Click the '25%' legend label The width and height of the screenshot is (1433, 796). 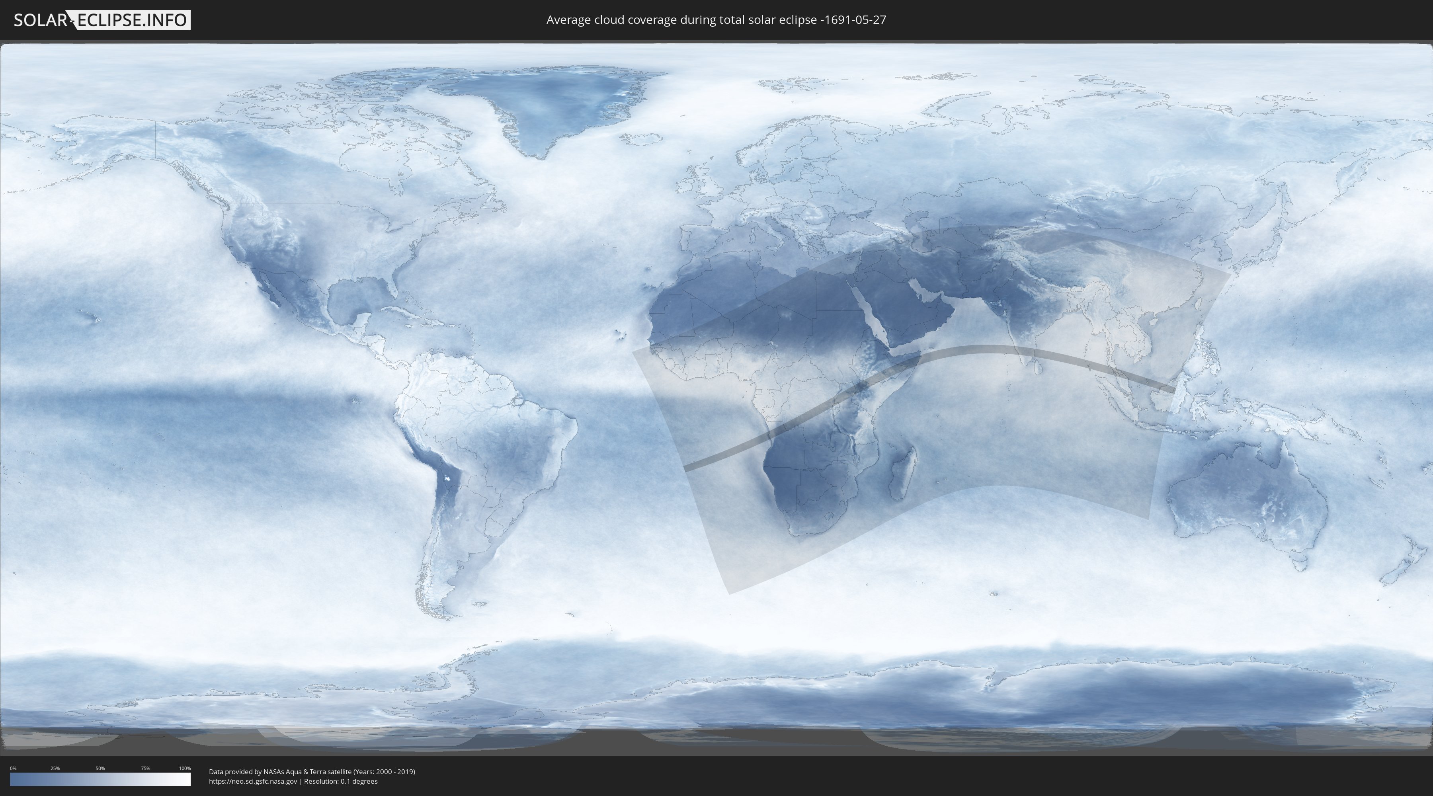[x=55, y=768]
